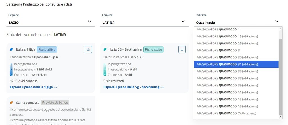Viewport: 288px width, 125px height.
Task: Click the teal Italia 5G leaf icon
Action: 105,49
